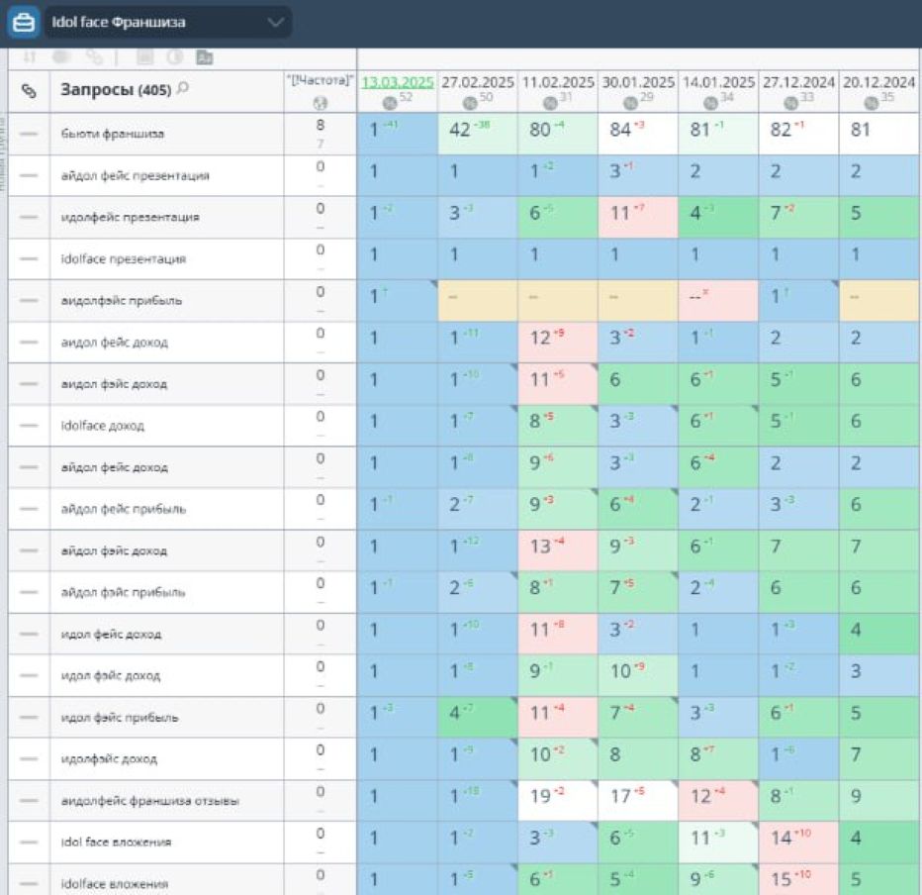The height and width of the screenshot is (895, 922).
Task: Click the Запросы (405) column header
Action: click(x=116, y=89)
